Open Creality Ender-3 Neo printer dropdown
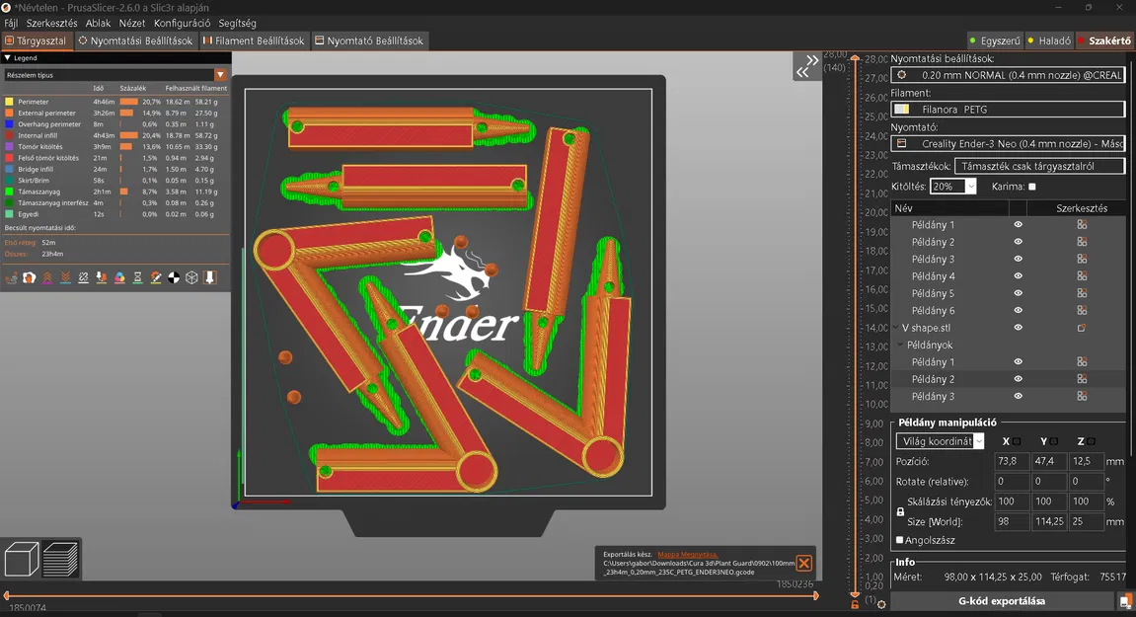Screen dimensions: 1136x617 coord(1008,143)
